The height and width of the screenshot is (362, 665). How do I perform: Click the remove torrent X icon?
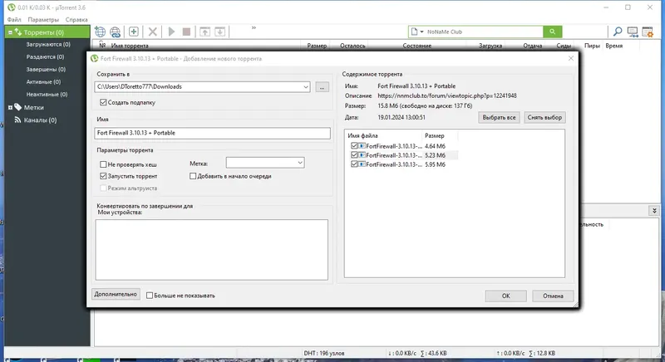click(153, 32)
